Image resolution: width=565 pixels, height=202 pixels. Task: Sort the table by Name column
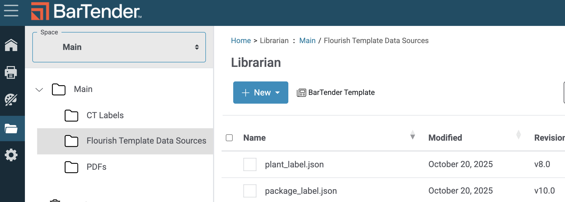click(x=413, y=135)
